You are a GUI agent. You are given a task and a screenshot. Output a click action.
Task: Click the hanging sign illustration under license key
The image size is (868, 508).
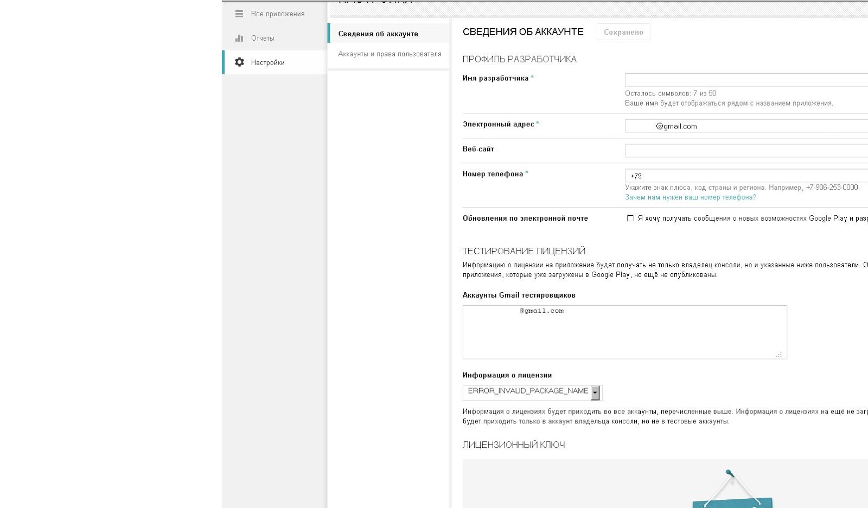[x=732, y=489]
